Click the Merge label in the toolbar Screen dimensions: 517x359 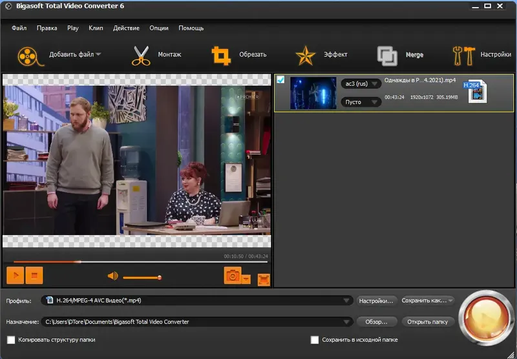point(414,55)
